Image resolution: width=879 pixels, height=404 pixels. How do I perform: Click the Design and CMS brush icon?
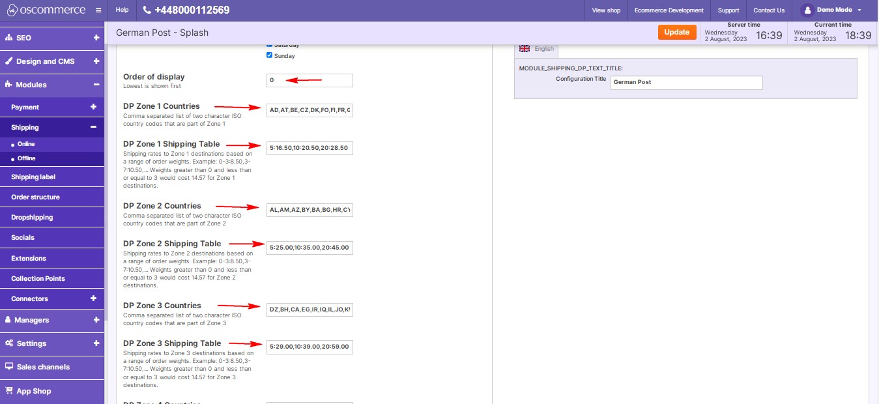[x=9, y=61]
